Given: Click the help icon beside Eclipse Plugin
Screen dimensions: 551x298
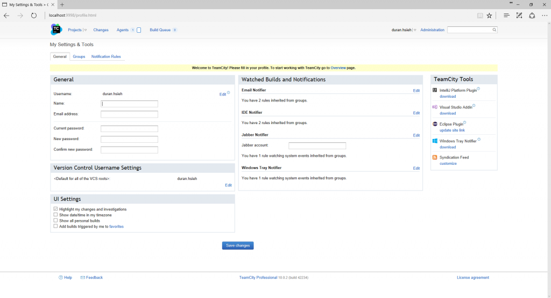Looking at the screenshot, I should tap(464, 122).
